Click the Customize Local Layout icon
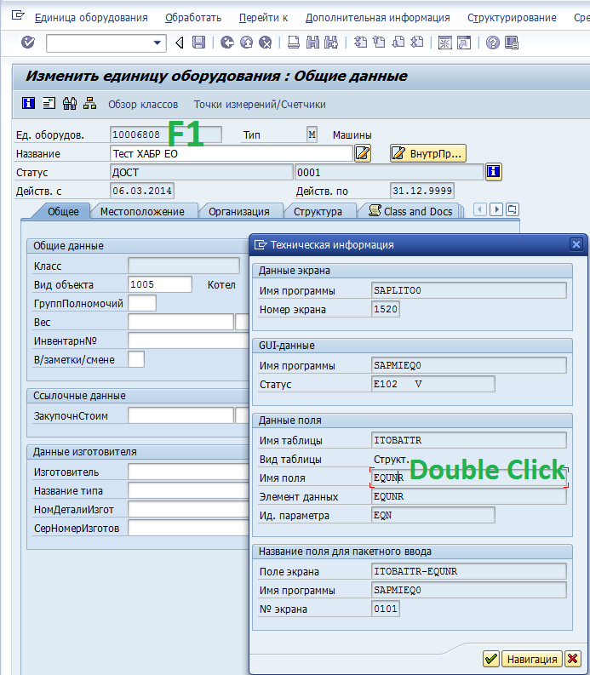The width and height of the screenshot is (590, 675). 512,43
